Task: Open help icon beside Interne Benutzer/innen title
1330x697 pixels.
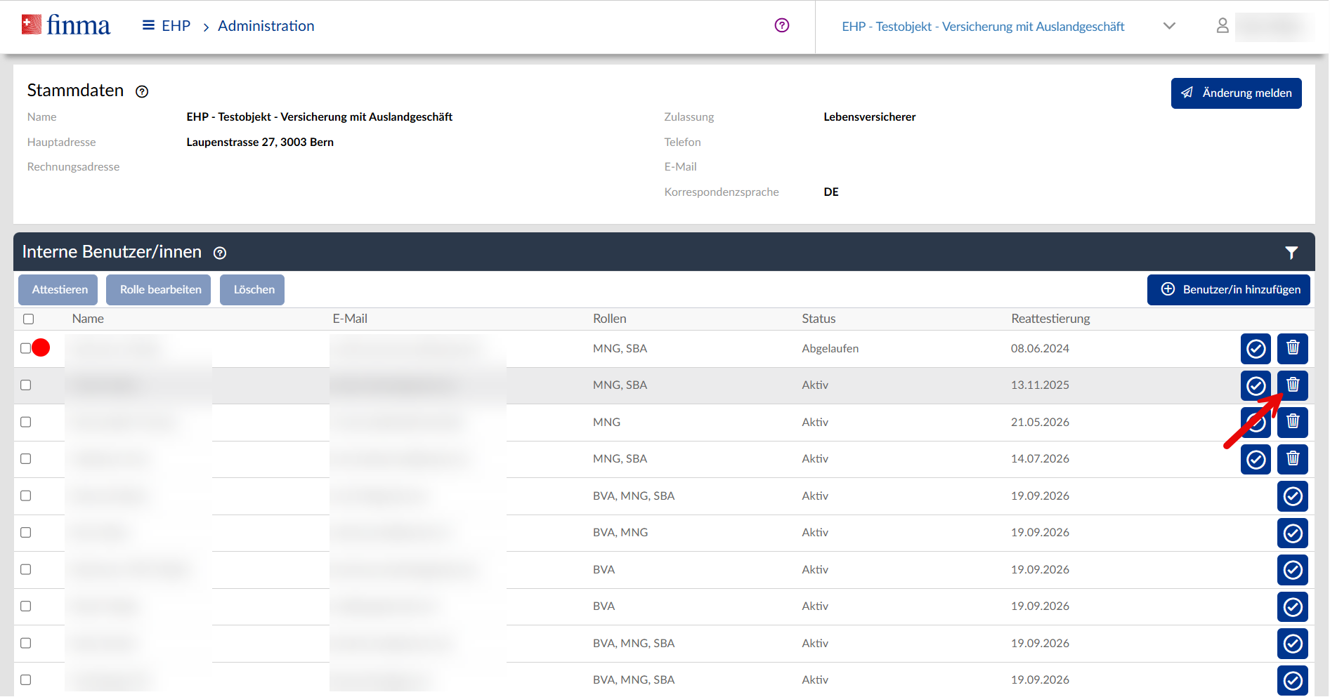Action: pos(220,253)
